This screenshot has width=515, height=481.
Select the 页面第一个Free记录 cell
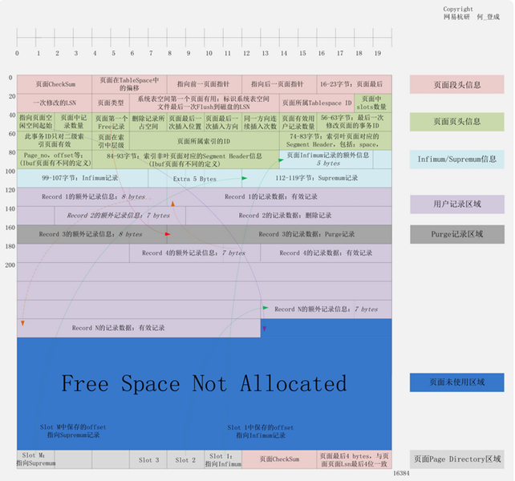click(x=111, y=122)
